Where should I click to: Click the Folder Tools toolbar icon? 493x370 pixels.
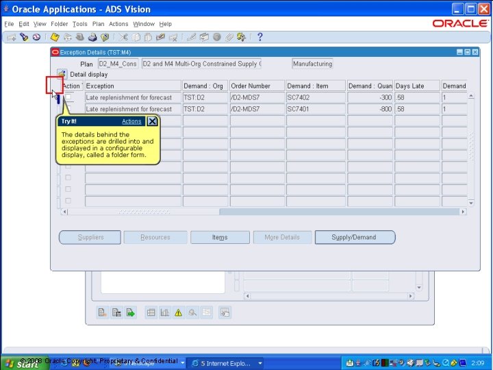[x=242, y=38]
